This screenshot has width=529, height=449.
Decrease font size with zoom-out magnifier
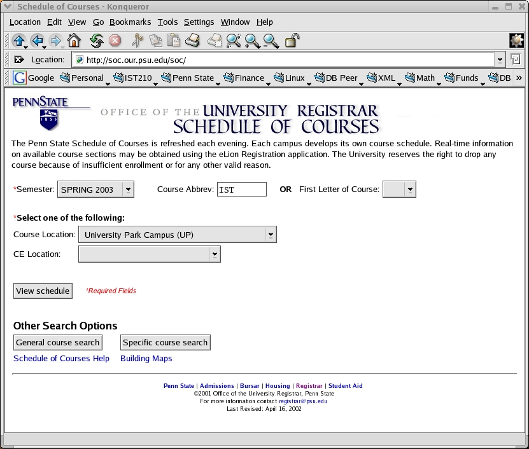click(x=271, y=41)
